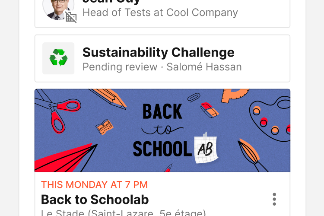The height and width of the screenshot is (216, 324).
Task: Click the orange pencil sharpener illustration
Action: [x=104, y=127]
